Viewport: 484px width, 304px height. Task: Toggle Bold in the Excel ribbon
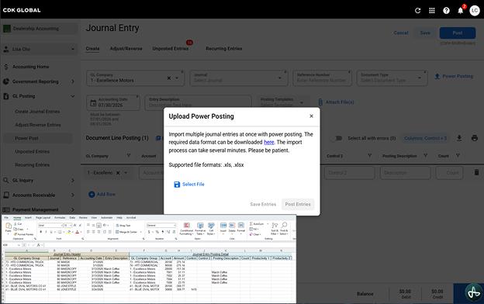41,232
